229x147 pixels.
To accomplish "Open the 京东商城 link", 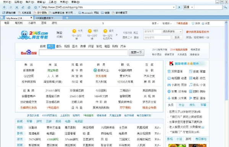I will click(x=101, y=76).
